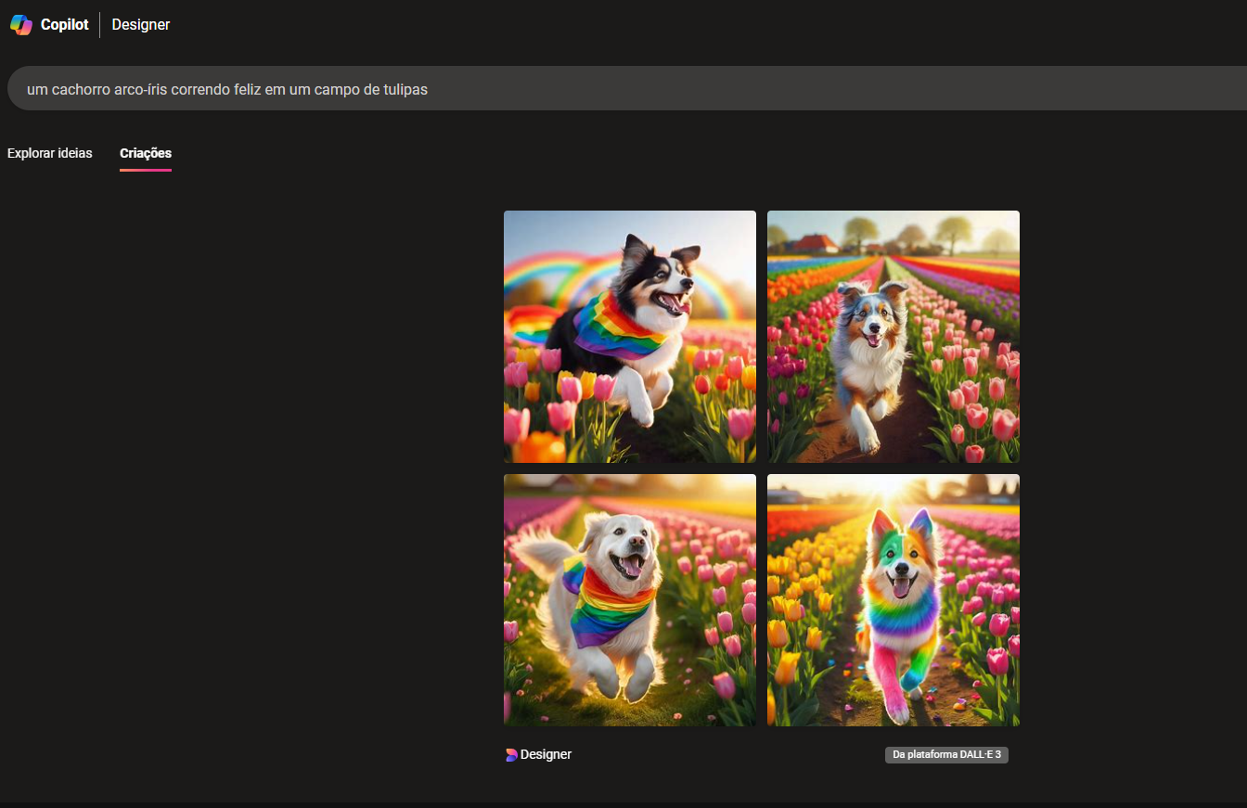Click the rainbow dog's pink front paw
The image size is (1247, 808).
tap(897, 705)
